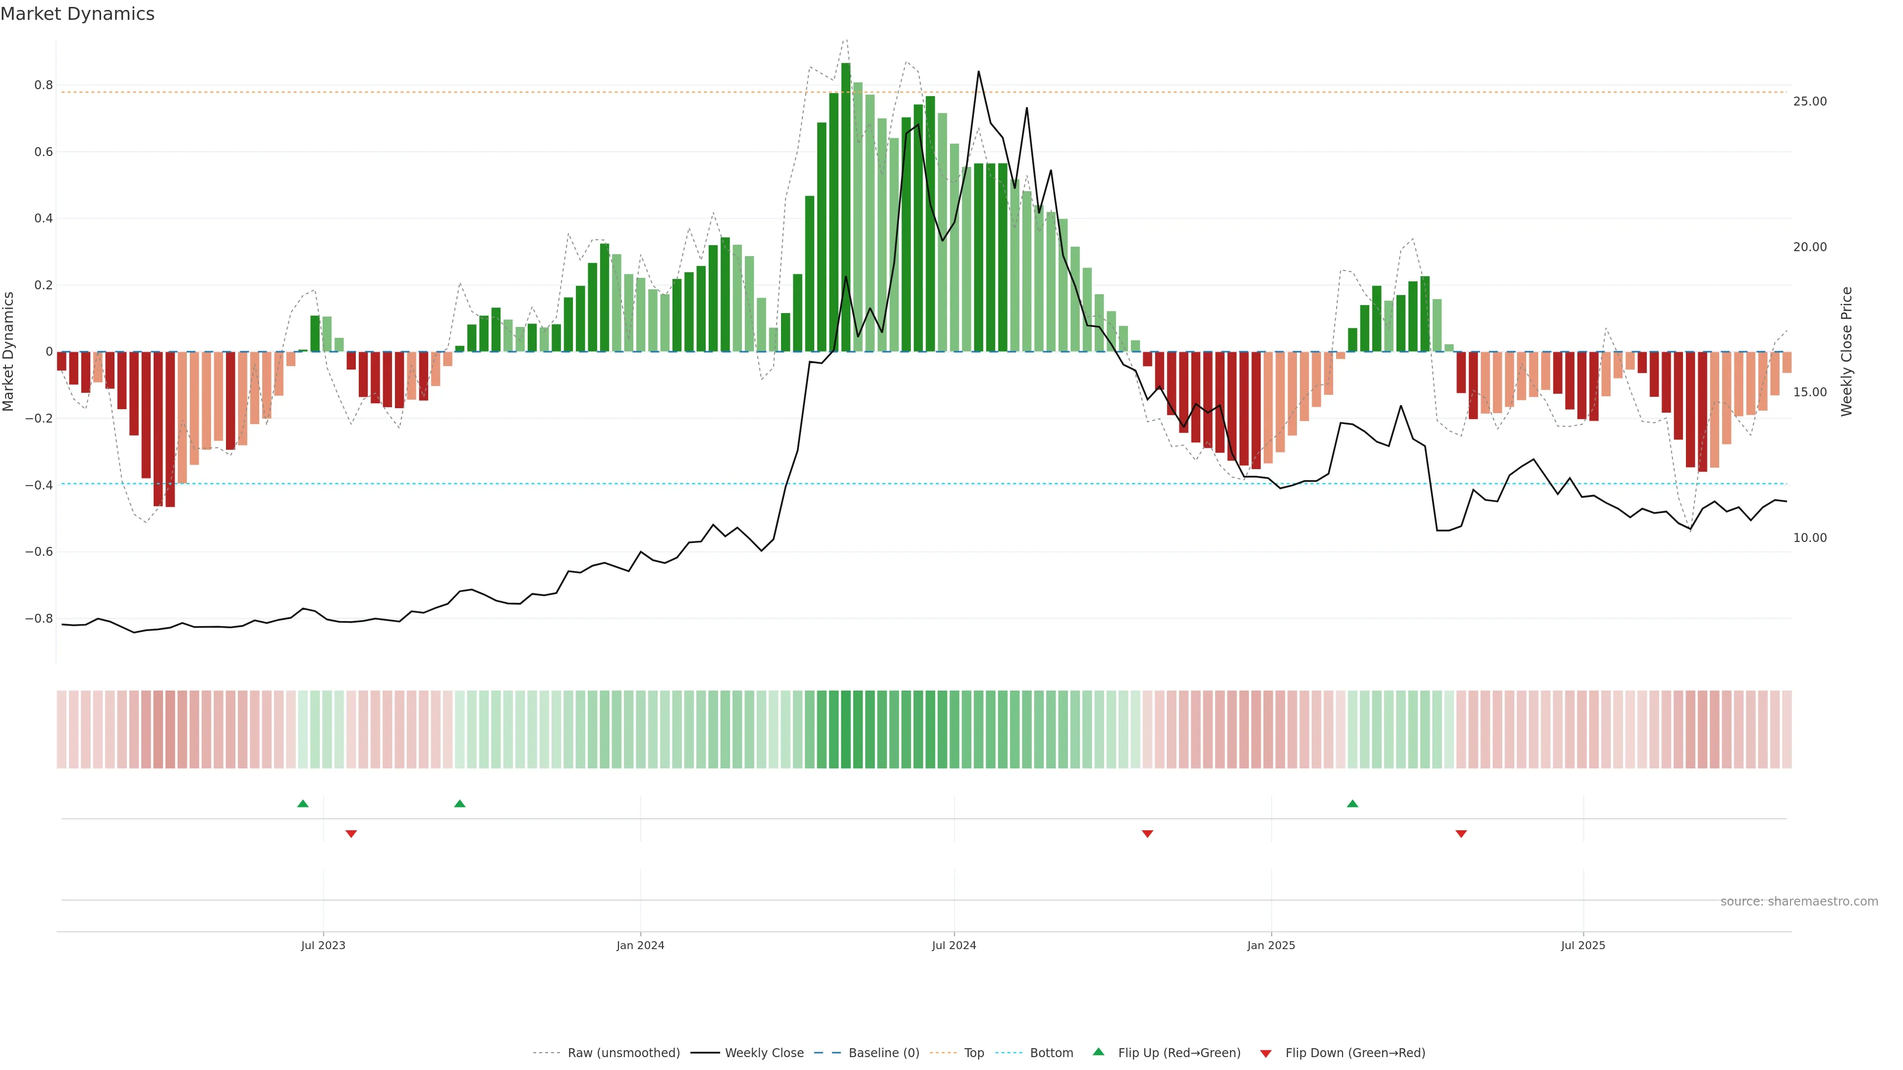Click the first green flip-up marker before Jul 2023

coord(303,803)
